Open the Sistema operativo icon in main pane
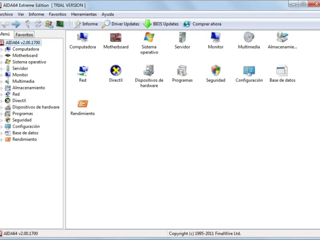 coord(149,37)
